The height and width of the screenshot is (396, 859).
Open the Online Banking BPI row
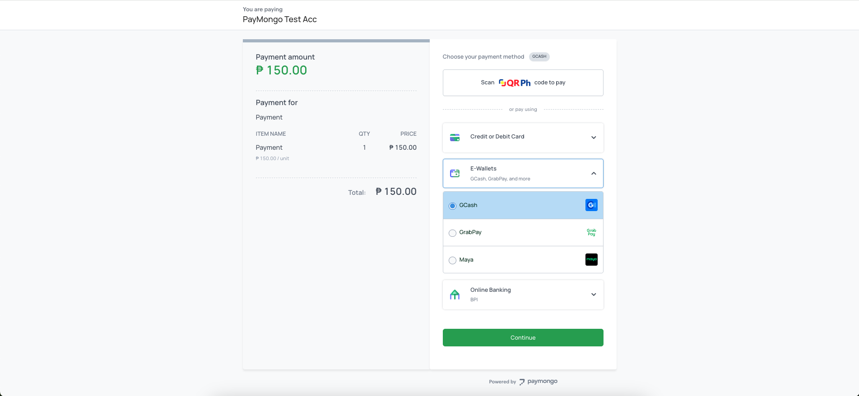point(523,295)
